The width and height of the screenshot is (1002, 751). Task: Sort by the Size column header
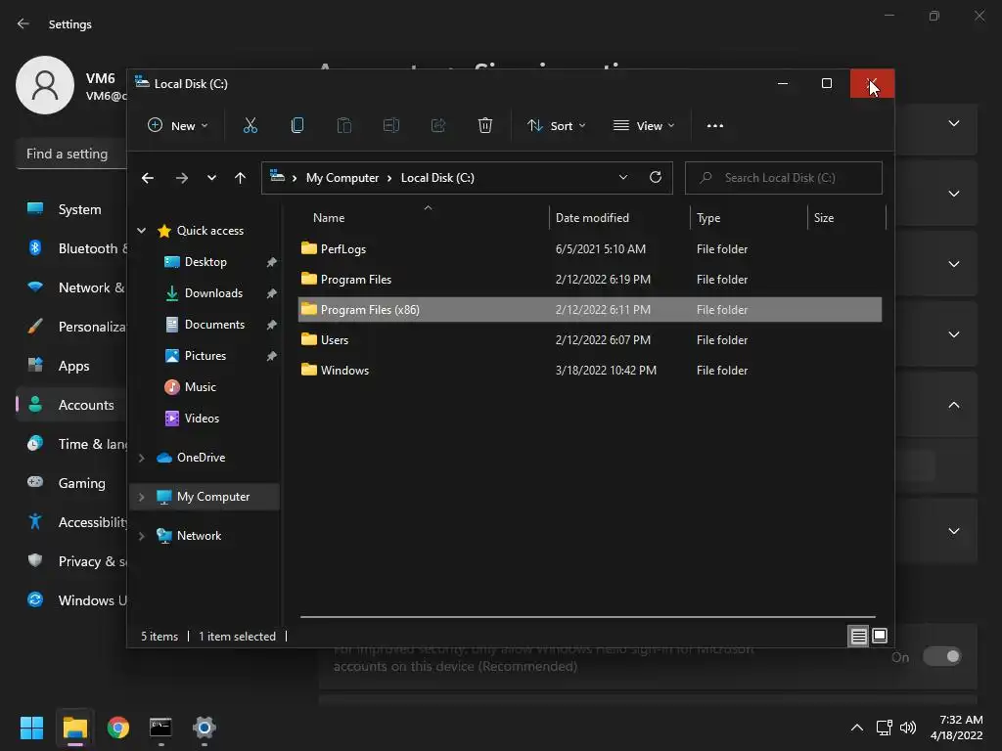846,218
